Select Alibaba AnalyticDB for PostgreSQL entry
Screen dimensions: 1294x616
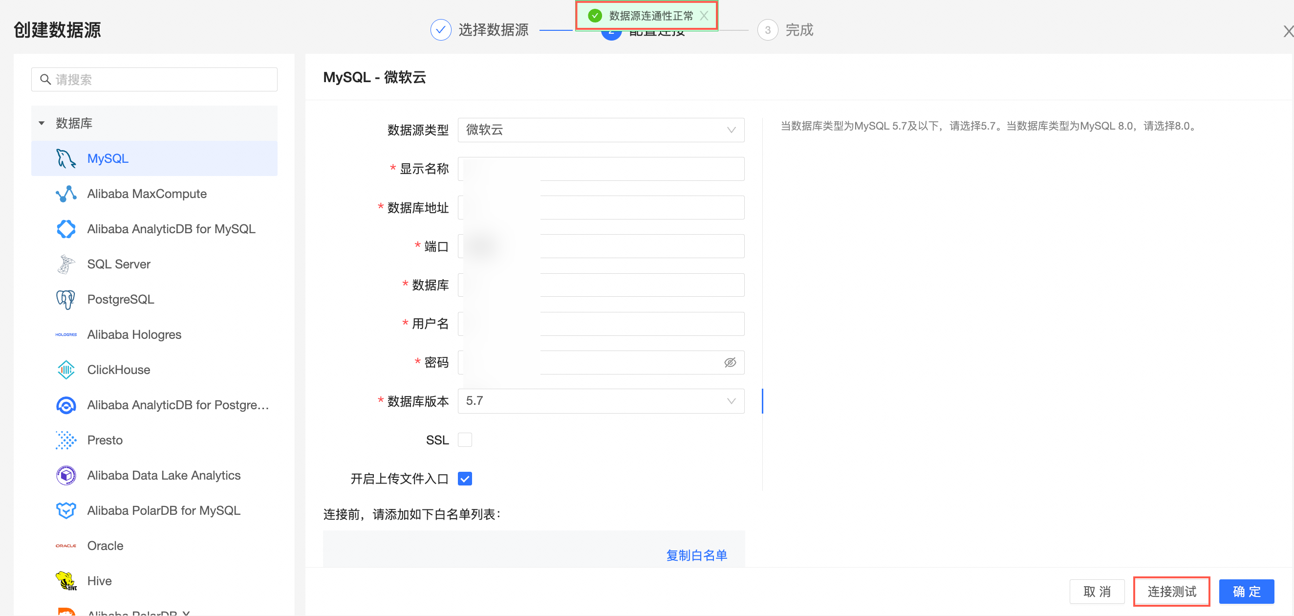tap(154, 405)
